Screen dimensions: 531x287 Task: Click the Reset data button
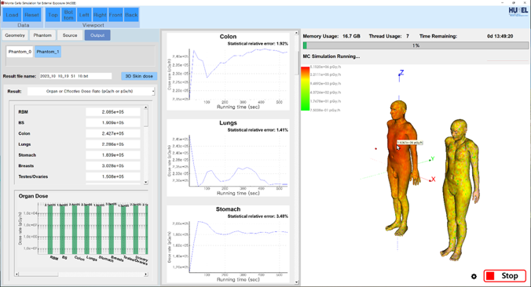[x=31, y=15]
